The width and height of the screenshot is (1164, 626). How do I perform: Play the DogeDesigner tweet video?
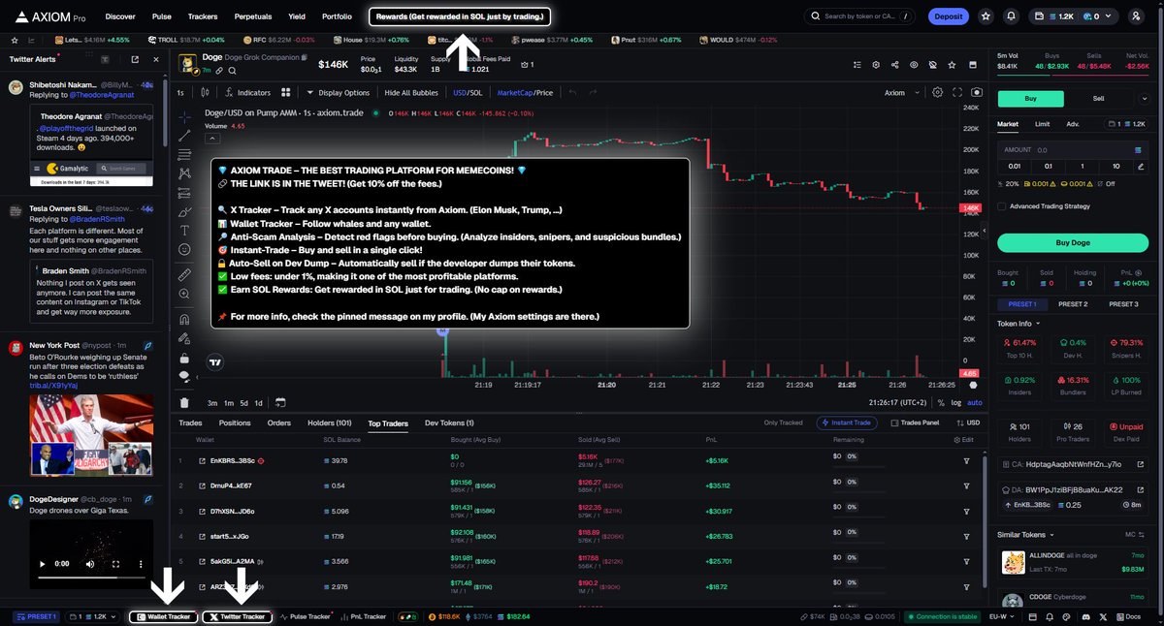point(43,563)
